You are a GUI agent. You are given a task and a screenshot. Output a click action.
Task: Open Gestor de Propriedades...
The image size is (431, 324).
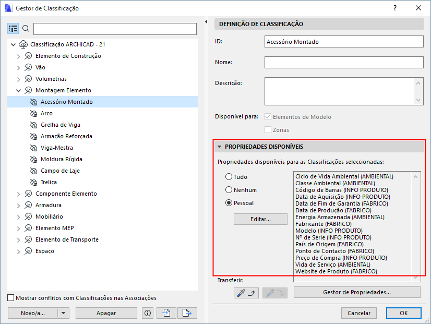click(357, 292)
